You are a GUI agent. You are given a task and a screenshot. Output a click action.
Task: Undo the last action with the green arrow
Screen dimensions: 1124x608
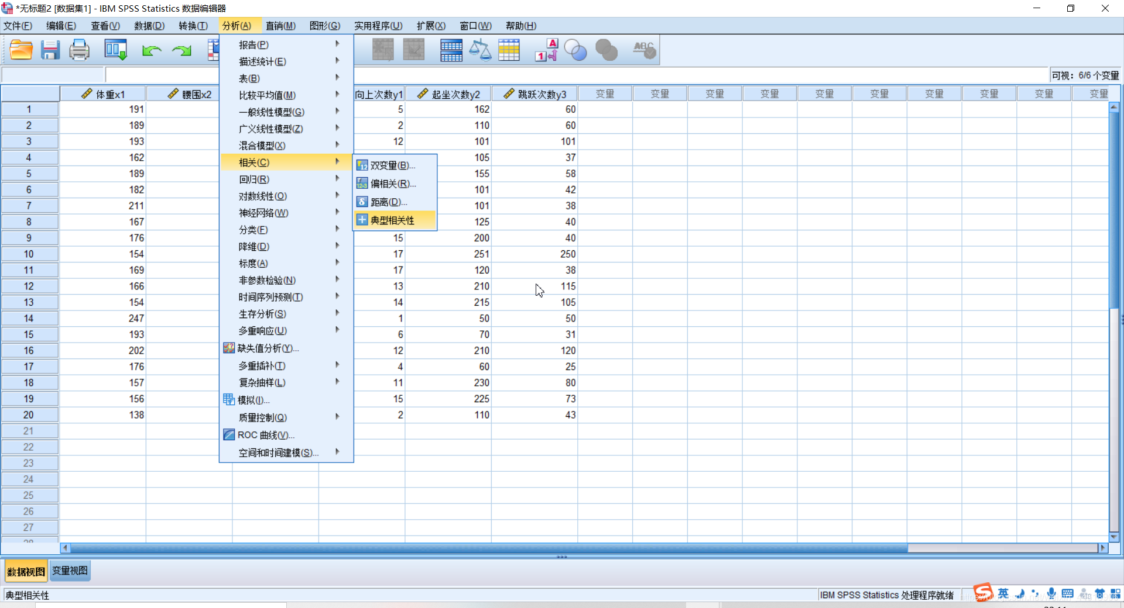pyautogui.click(x=152, y=51)
